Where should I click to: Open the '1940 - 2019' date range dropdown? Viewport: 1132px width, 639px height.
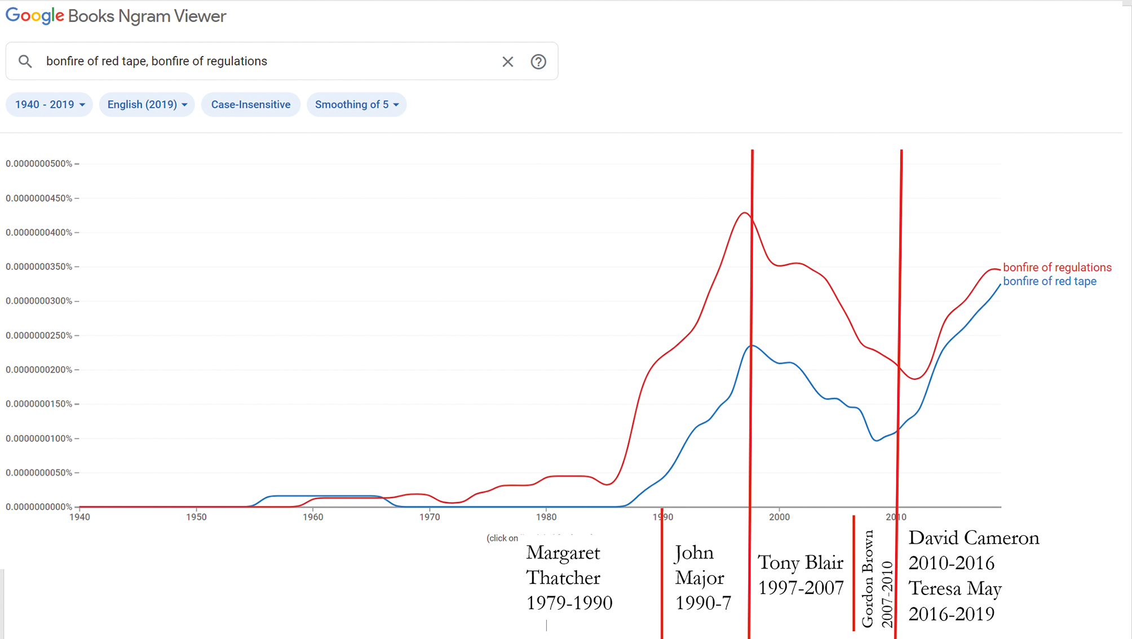click(x=48, y=104)
